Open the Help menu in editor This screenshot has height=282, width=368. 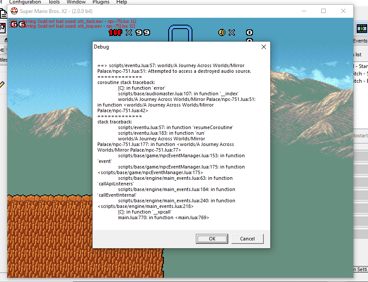tap(122, 2)
